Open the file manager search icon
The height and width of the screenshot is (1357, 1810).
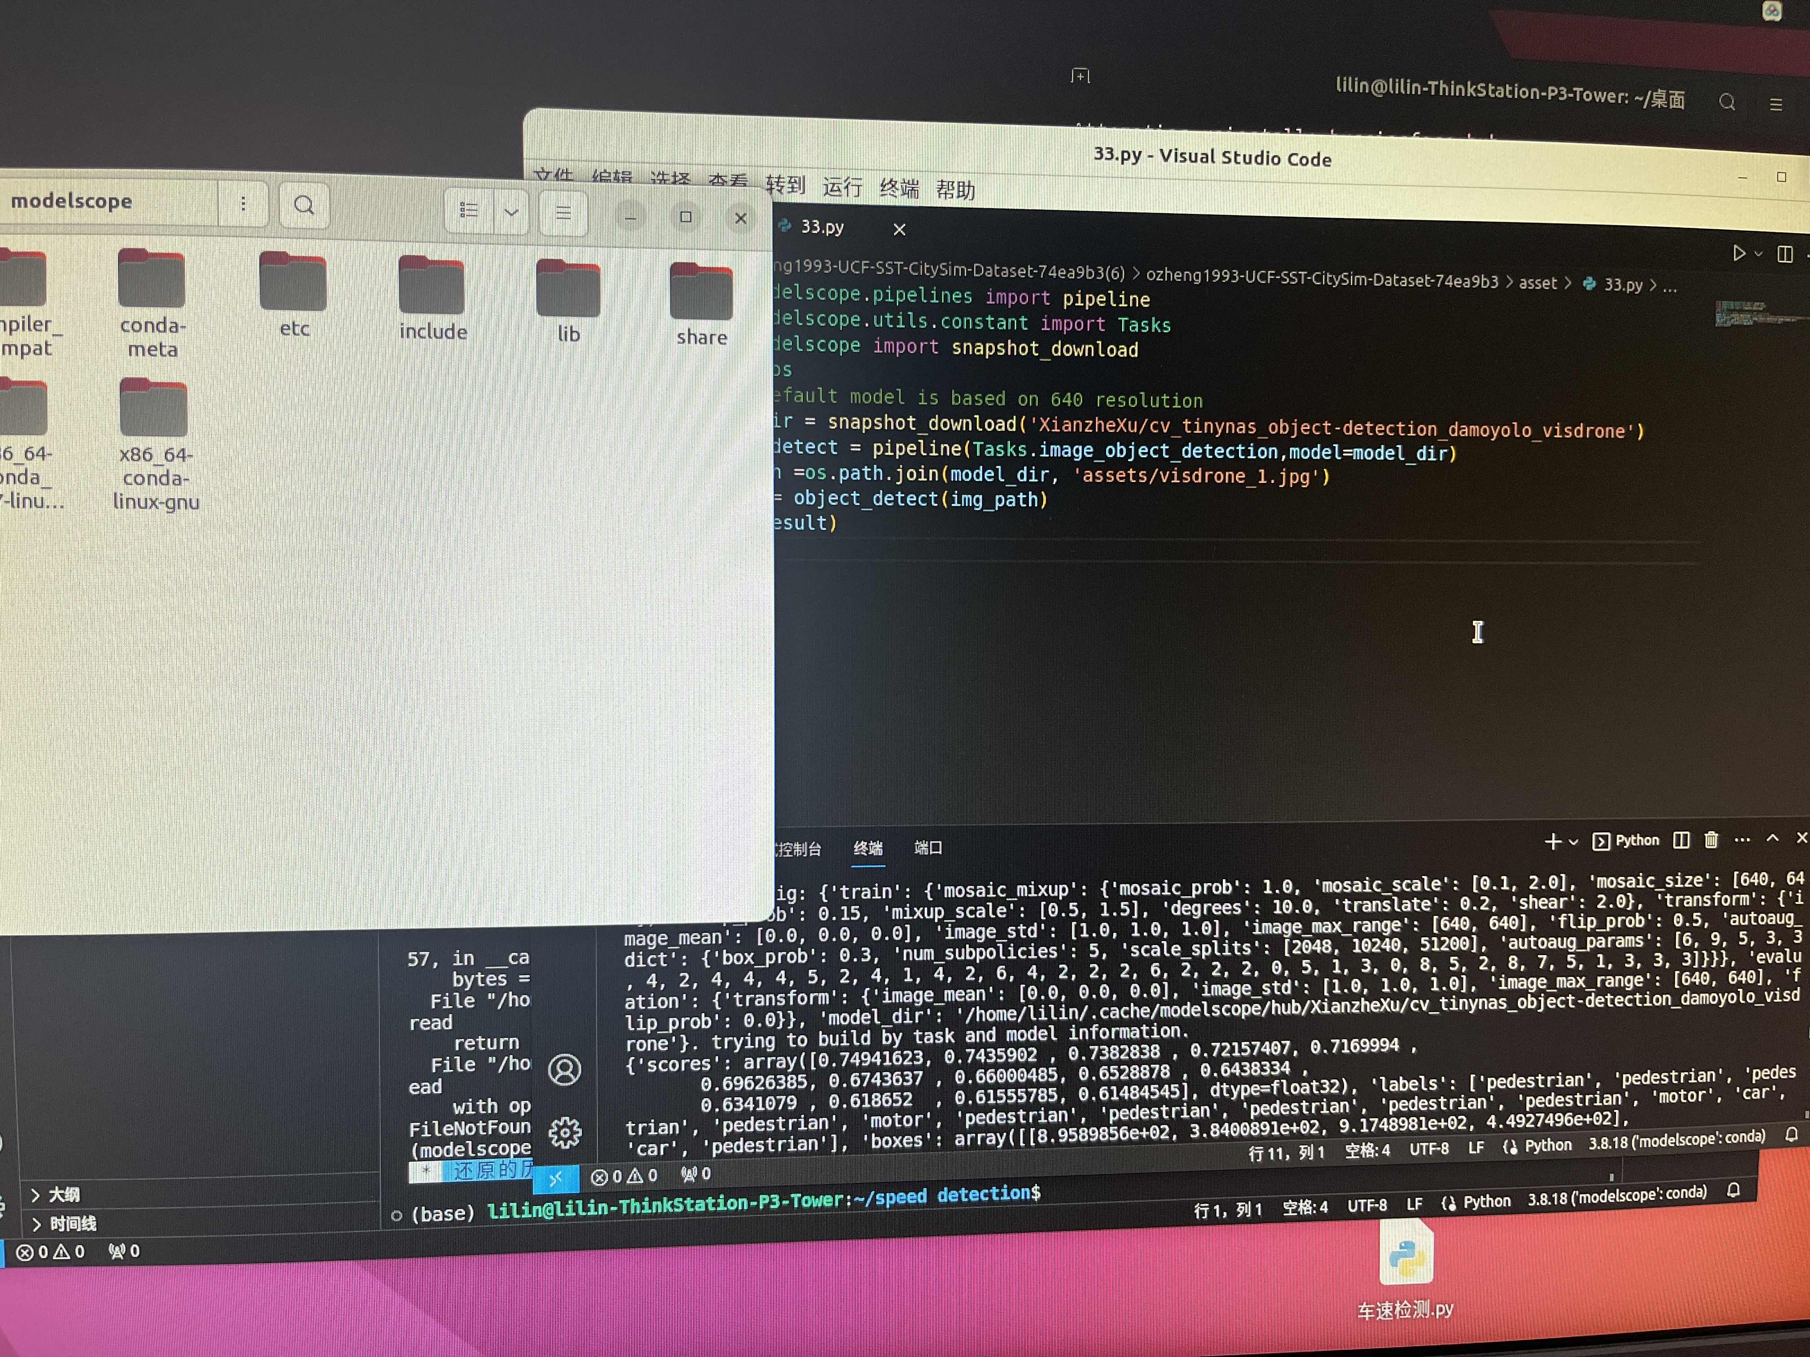pos(303,206)
